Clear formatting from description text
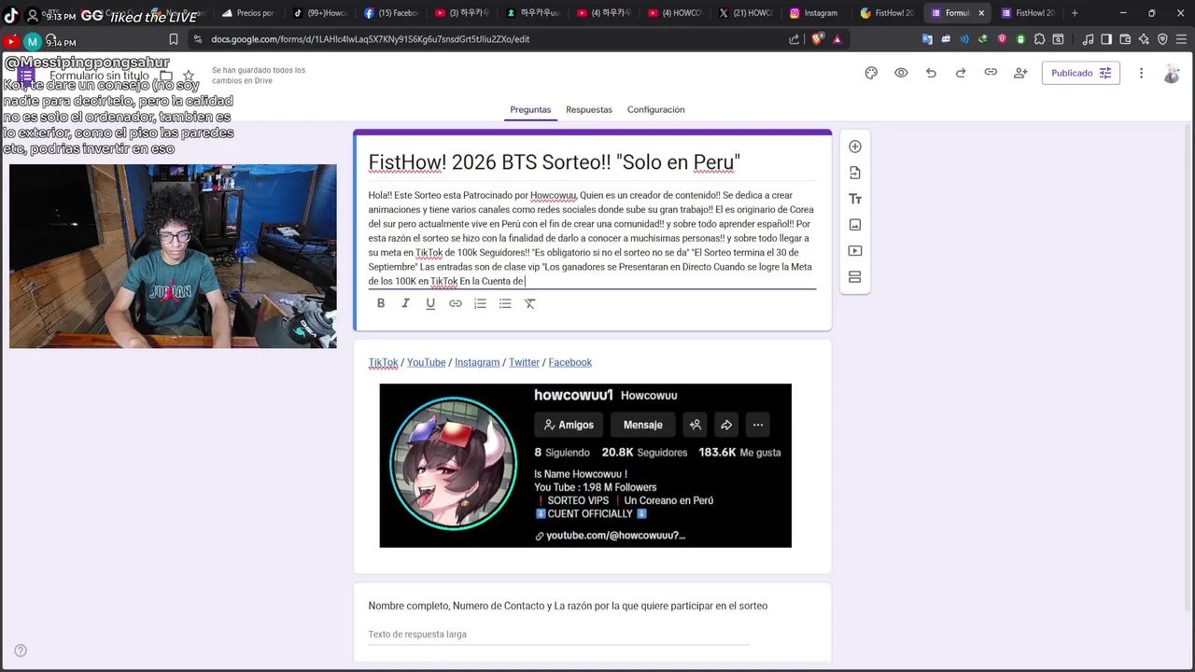This screenshot has width=1195, height=672. [x=529, y=303]
